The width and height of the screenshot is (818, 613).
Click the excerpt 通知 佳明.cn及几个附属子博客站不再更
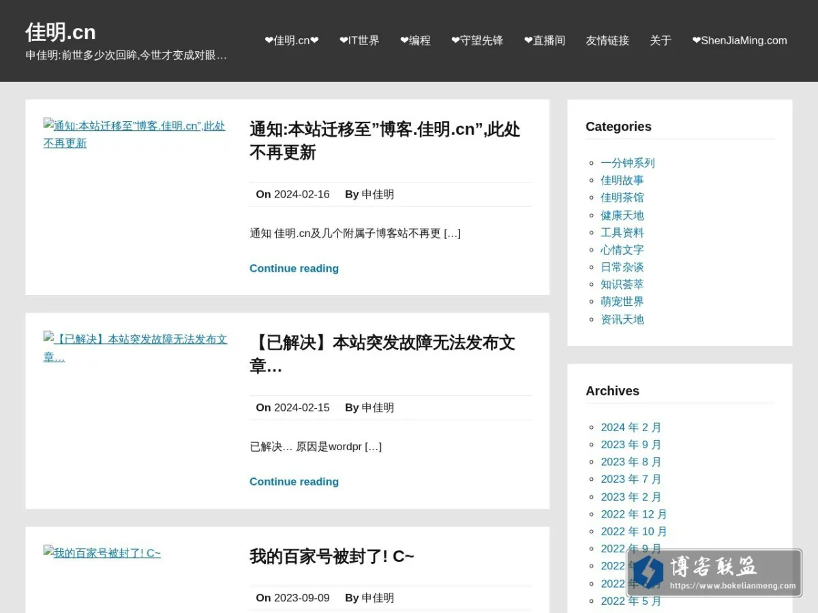(x=355, y=233)
